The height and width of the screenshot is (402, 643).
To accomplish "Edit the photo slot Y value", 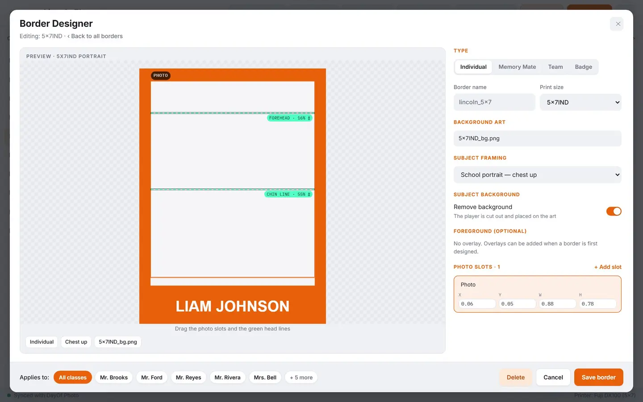I will 517,304.
